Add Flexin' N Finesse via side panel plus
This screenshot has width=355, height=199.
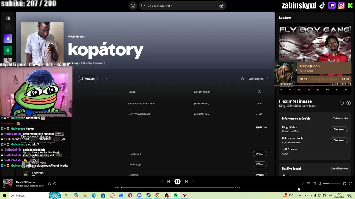coord(349,103)
